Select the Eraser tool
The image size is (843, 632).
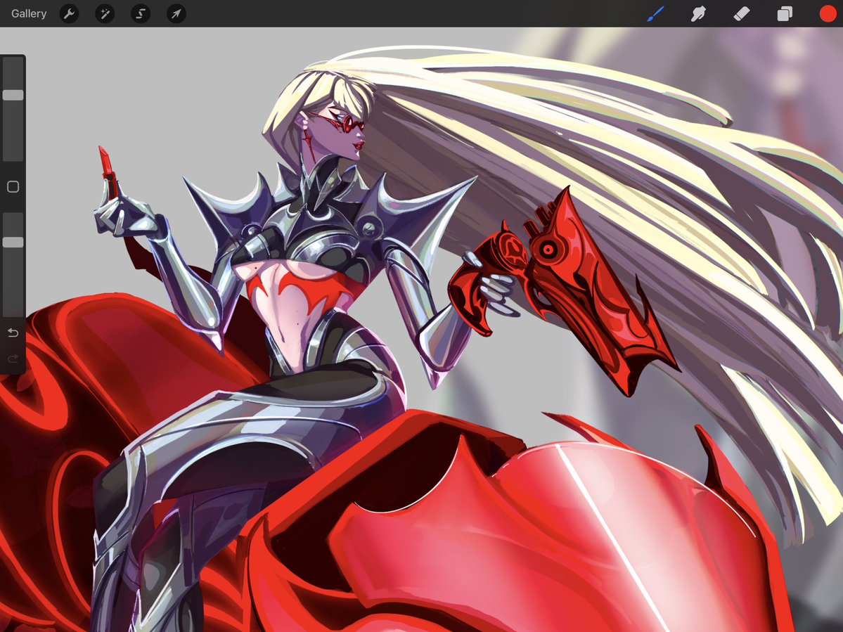click(x=741, y=13)
